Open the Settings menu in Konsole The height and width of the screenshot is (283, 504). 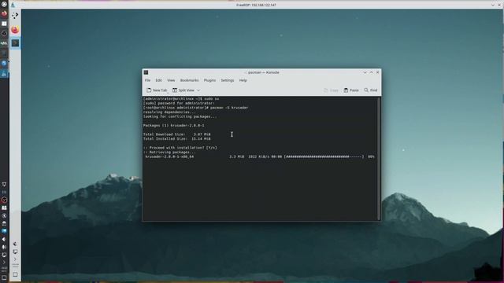point(228,80)
